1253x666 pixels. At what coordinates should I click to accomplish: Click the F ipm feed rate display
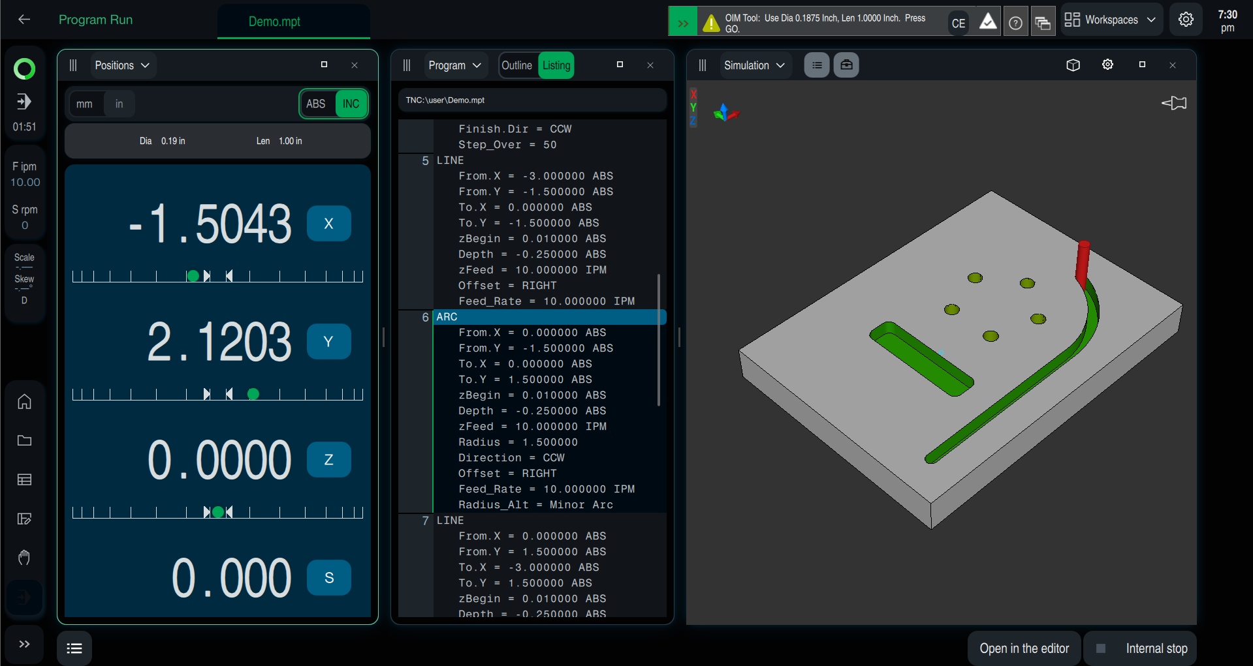coord(25,174)
